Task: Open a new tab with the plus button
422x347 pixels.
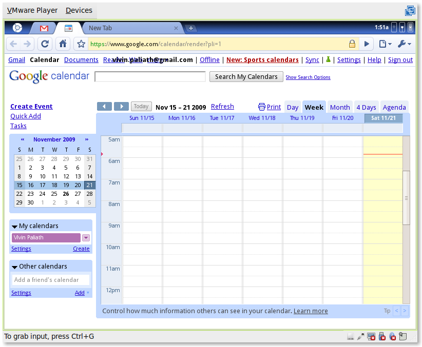Action: (190, 28)
